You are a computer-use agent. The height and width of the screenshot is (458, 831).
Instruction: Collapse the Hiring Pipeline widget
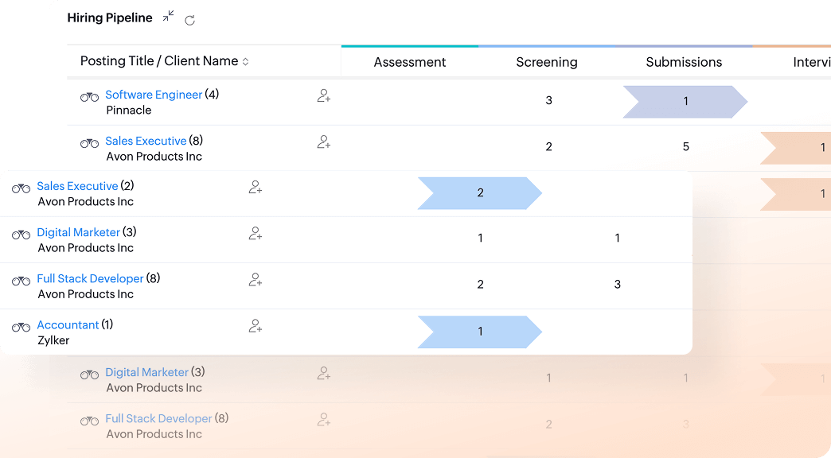[x=168, y=16]
